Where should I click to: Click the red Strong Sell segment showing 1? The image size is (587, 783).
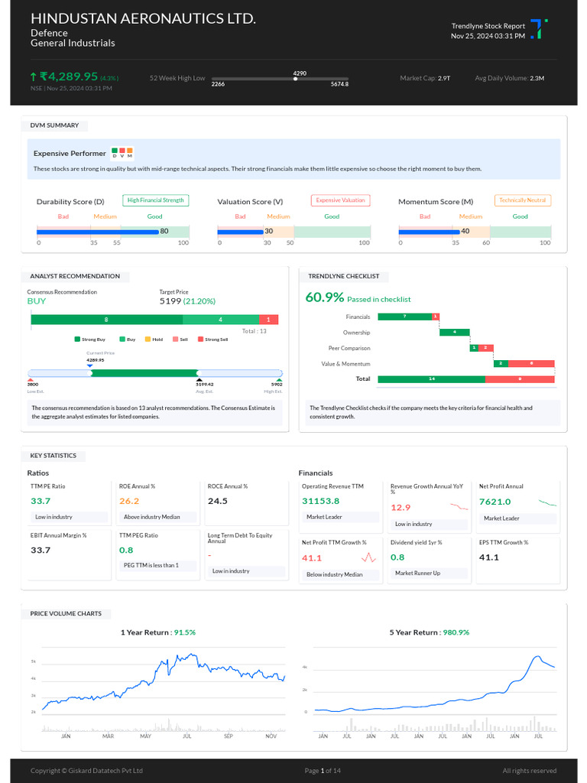268,320
